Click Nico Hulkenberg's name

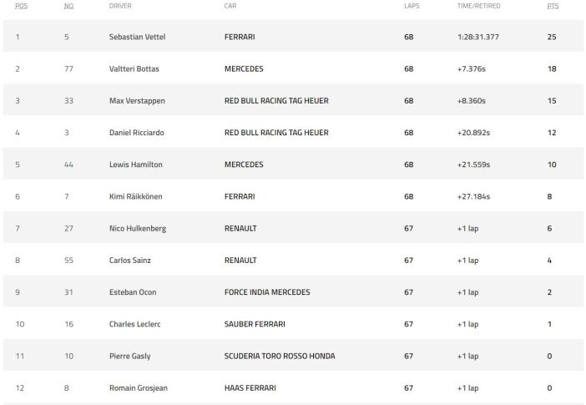pos(136,228)
